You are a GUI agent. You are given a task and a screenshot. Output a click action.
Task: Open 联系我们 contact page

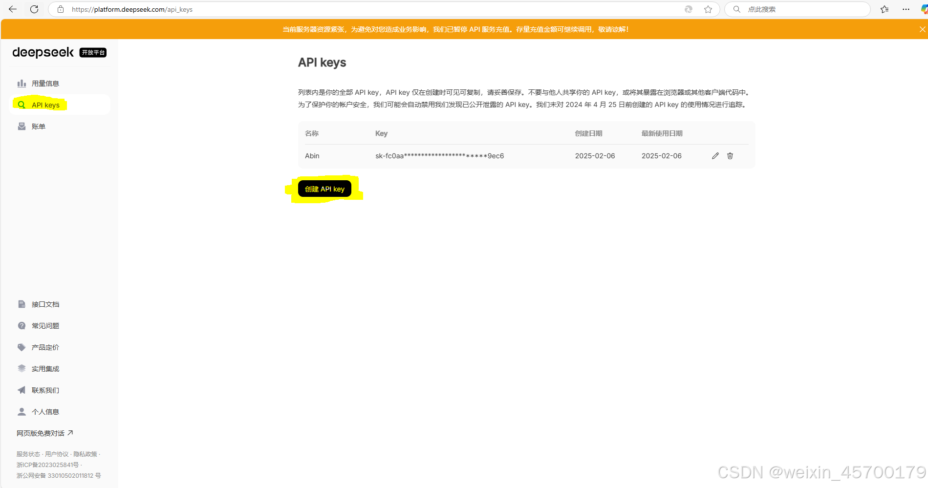(x=60, y=390)
